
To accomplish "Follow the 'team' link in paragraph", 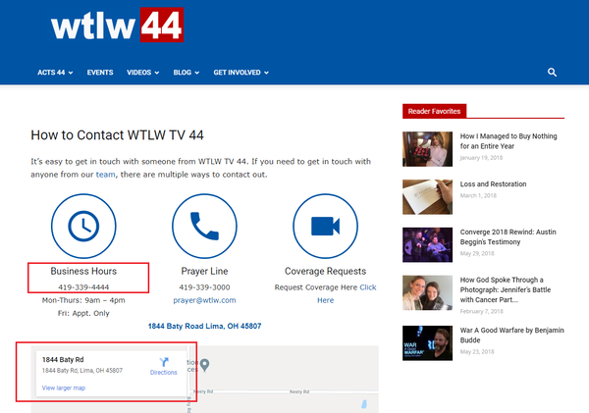I will point(106,175).
